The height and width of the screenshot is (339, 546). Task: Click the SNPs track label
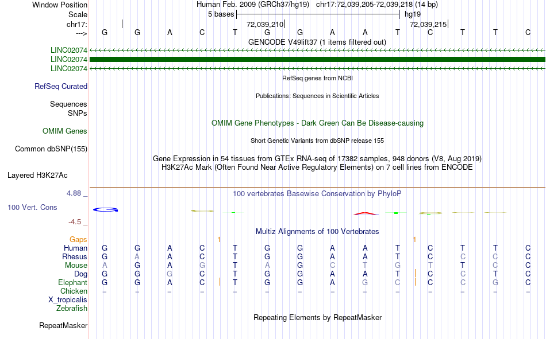click(x=78, y=114)
